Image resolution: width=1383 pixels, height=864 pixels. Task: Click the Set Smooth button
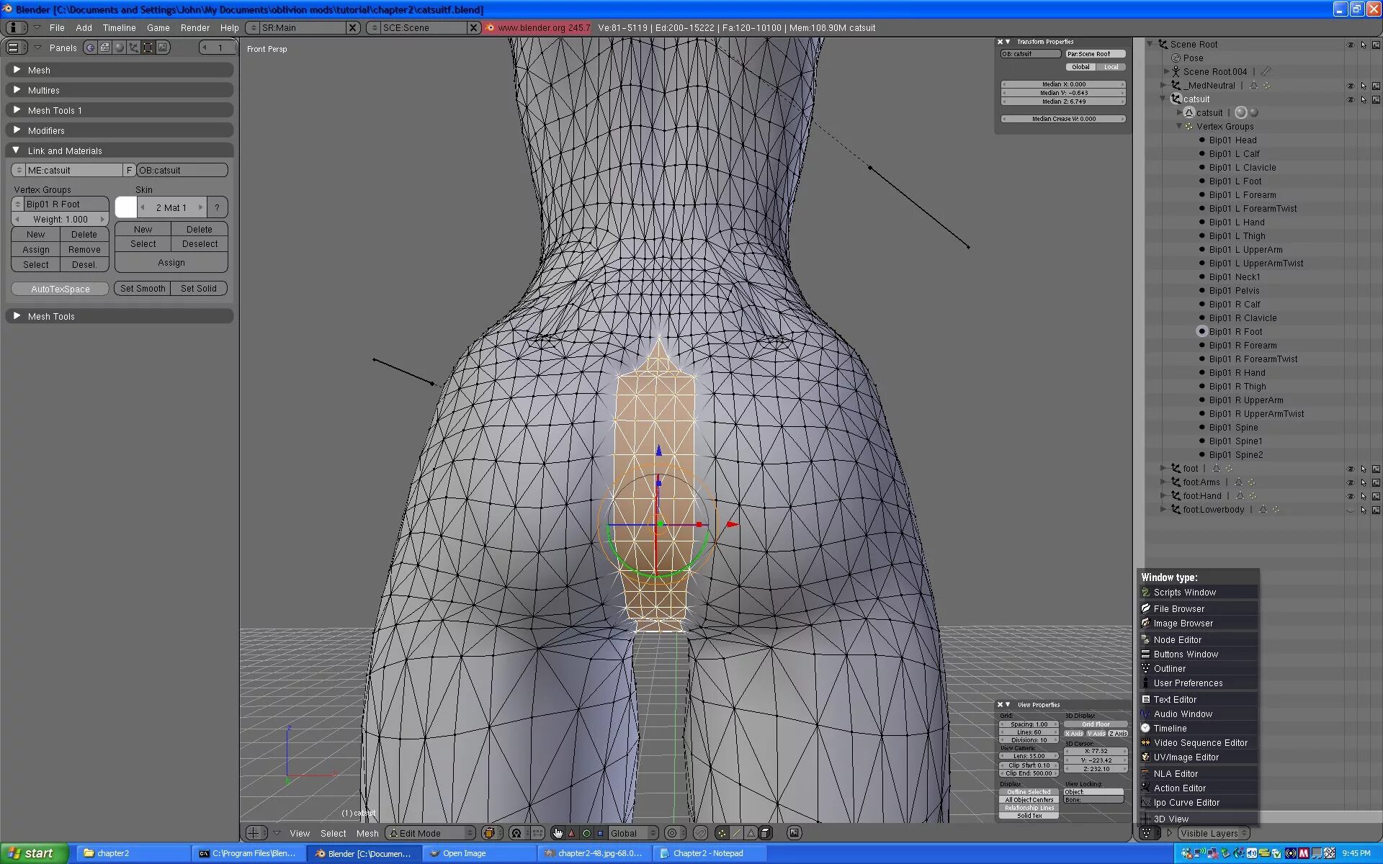point(143,289)
